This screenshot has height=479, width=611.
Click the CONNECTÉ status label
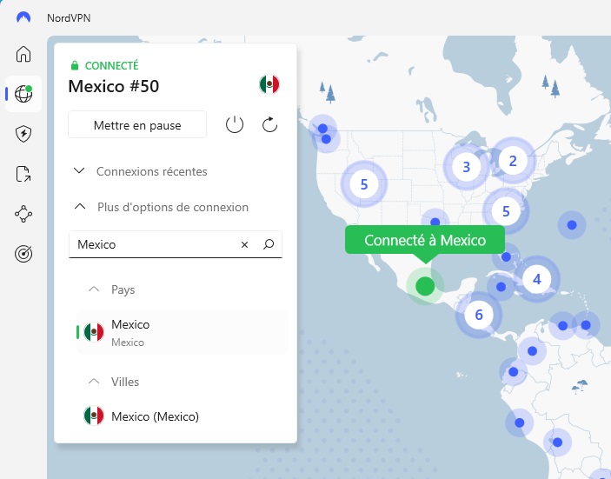point(111,65)
